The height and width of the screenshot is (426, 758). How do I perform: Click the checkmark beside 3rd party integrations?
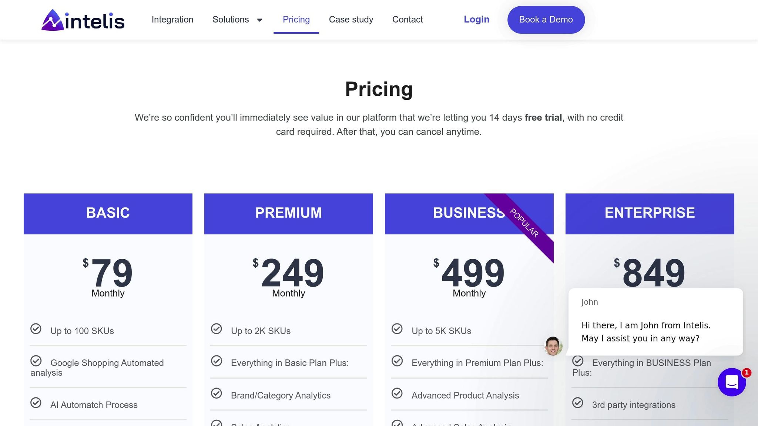578,403
